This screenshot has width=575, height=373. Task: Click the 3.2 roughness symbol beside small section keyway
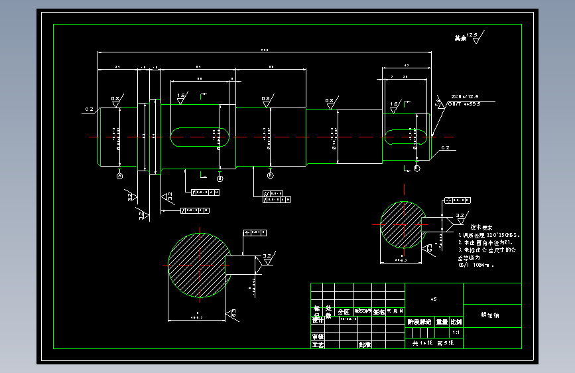(x=462, y=217)
